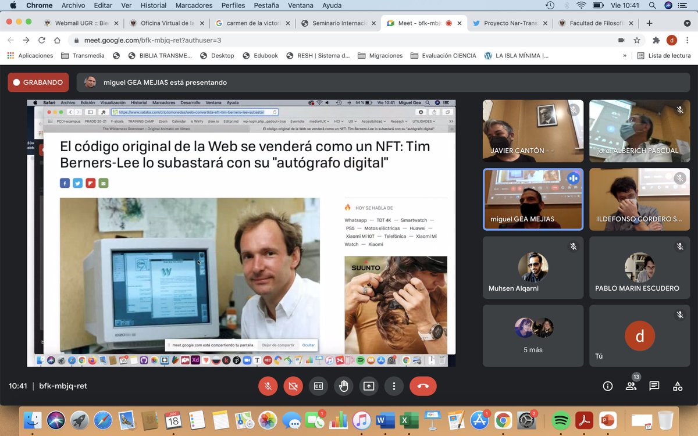Select ILDEFONSO CORDERO video tile

tap(639, 199)
